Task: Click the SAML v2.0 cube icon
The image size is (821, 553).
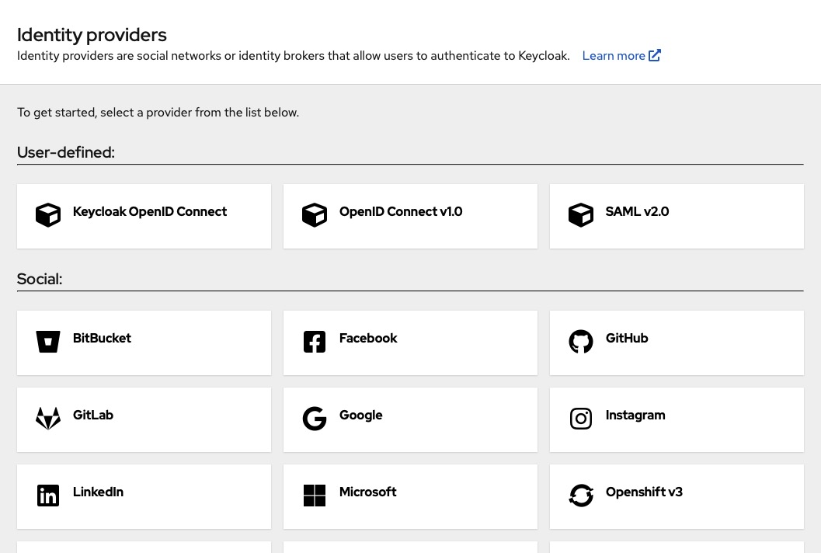Action: pos(581,215)
